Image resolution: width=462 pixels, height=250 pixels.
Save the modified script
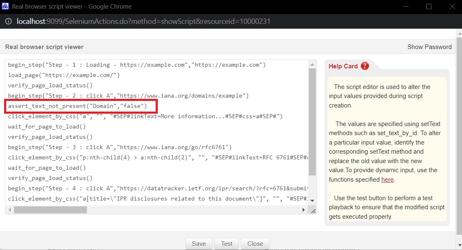coord(198,243)
